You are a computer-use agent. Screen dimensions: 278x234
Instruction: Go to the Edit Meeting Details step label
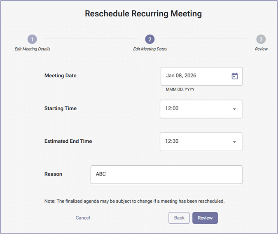coord(33,49)
